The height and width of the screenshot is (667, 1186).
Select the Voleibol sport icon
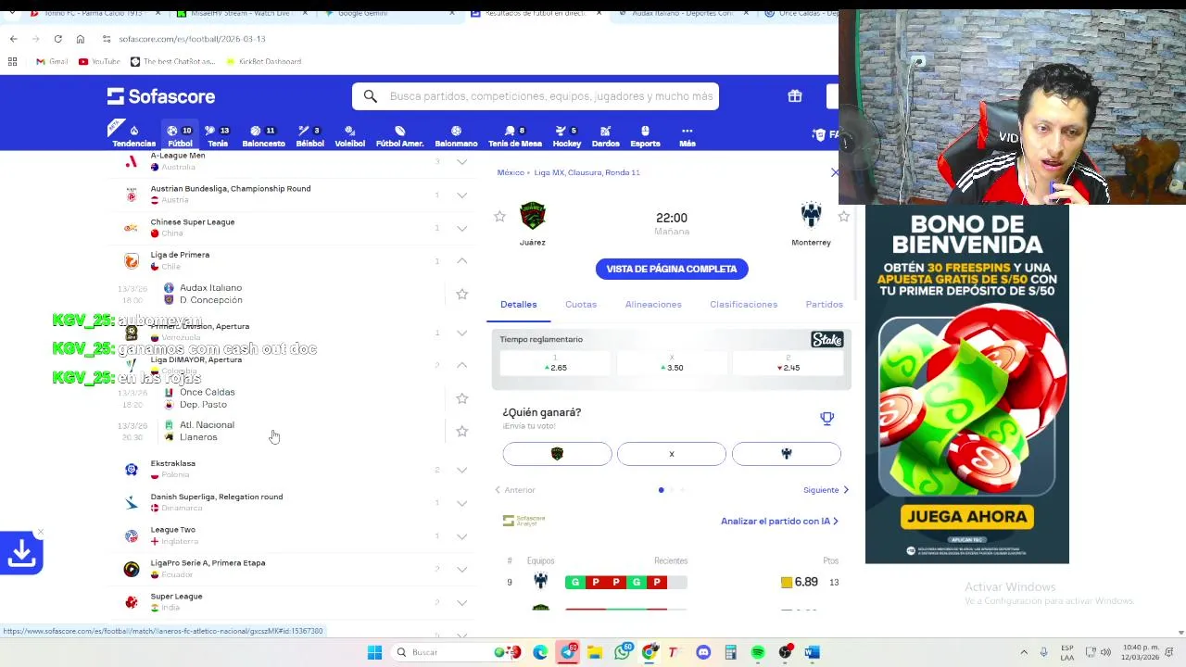(x=349, y=136)
